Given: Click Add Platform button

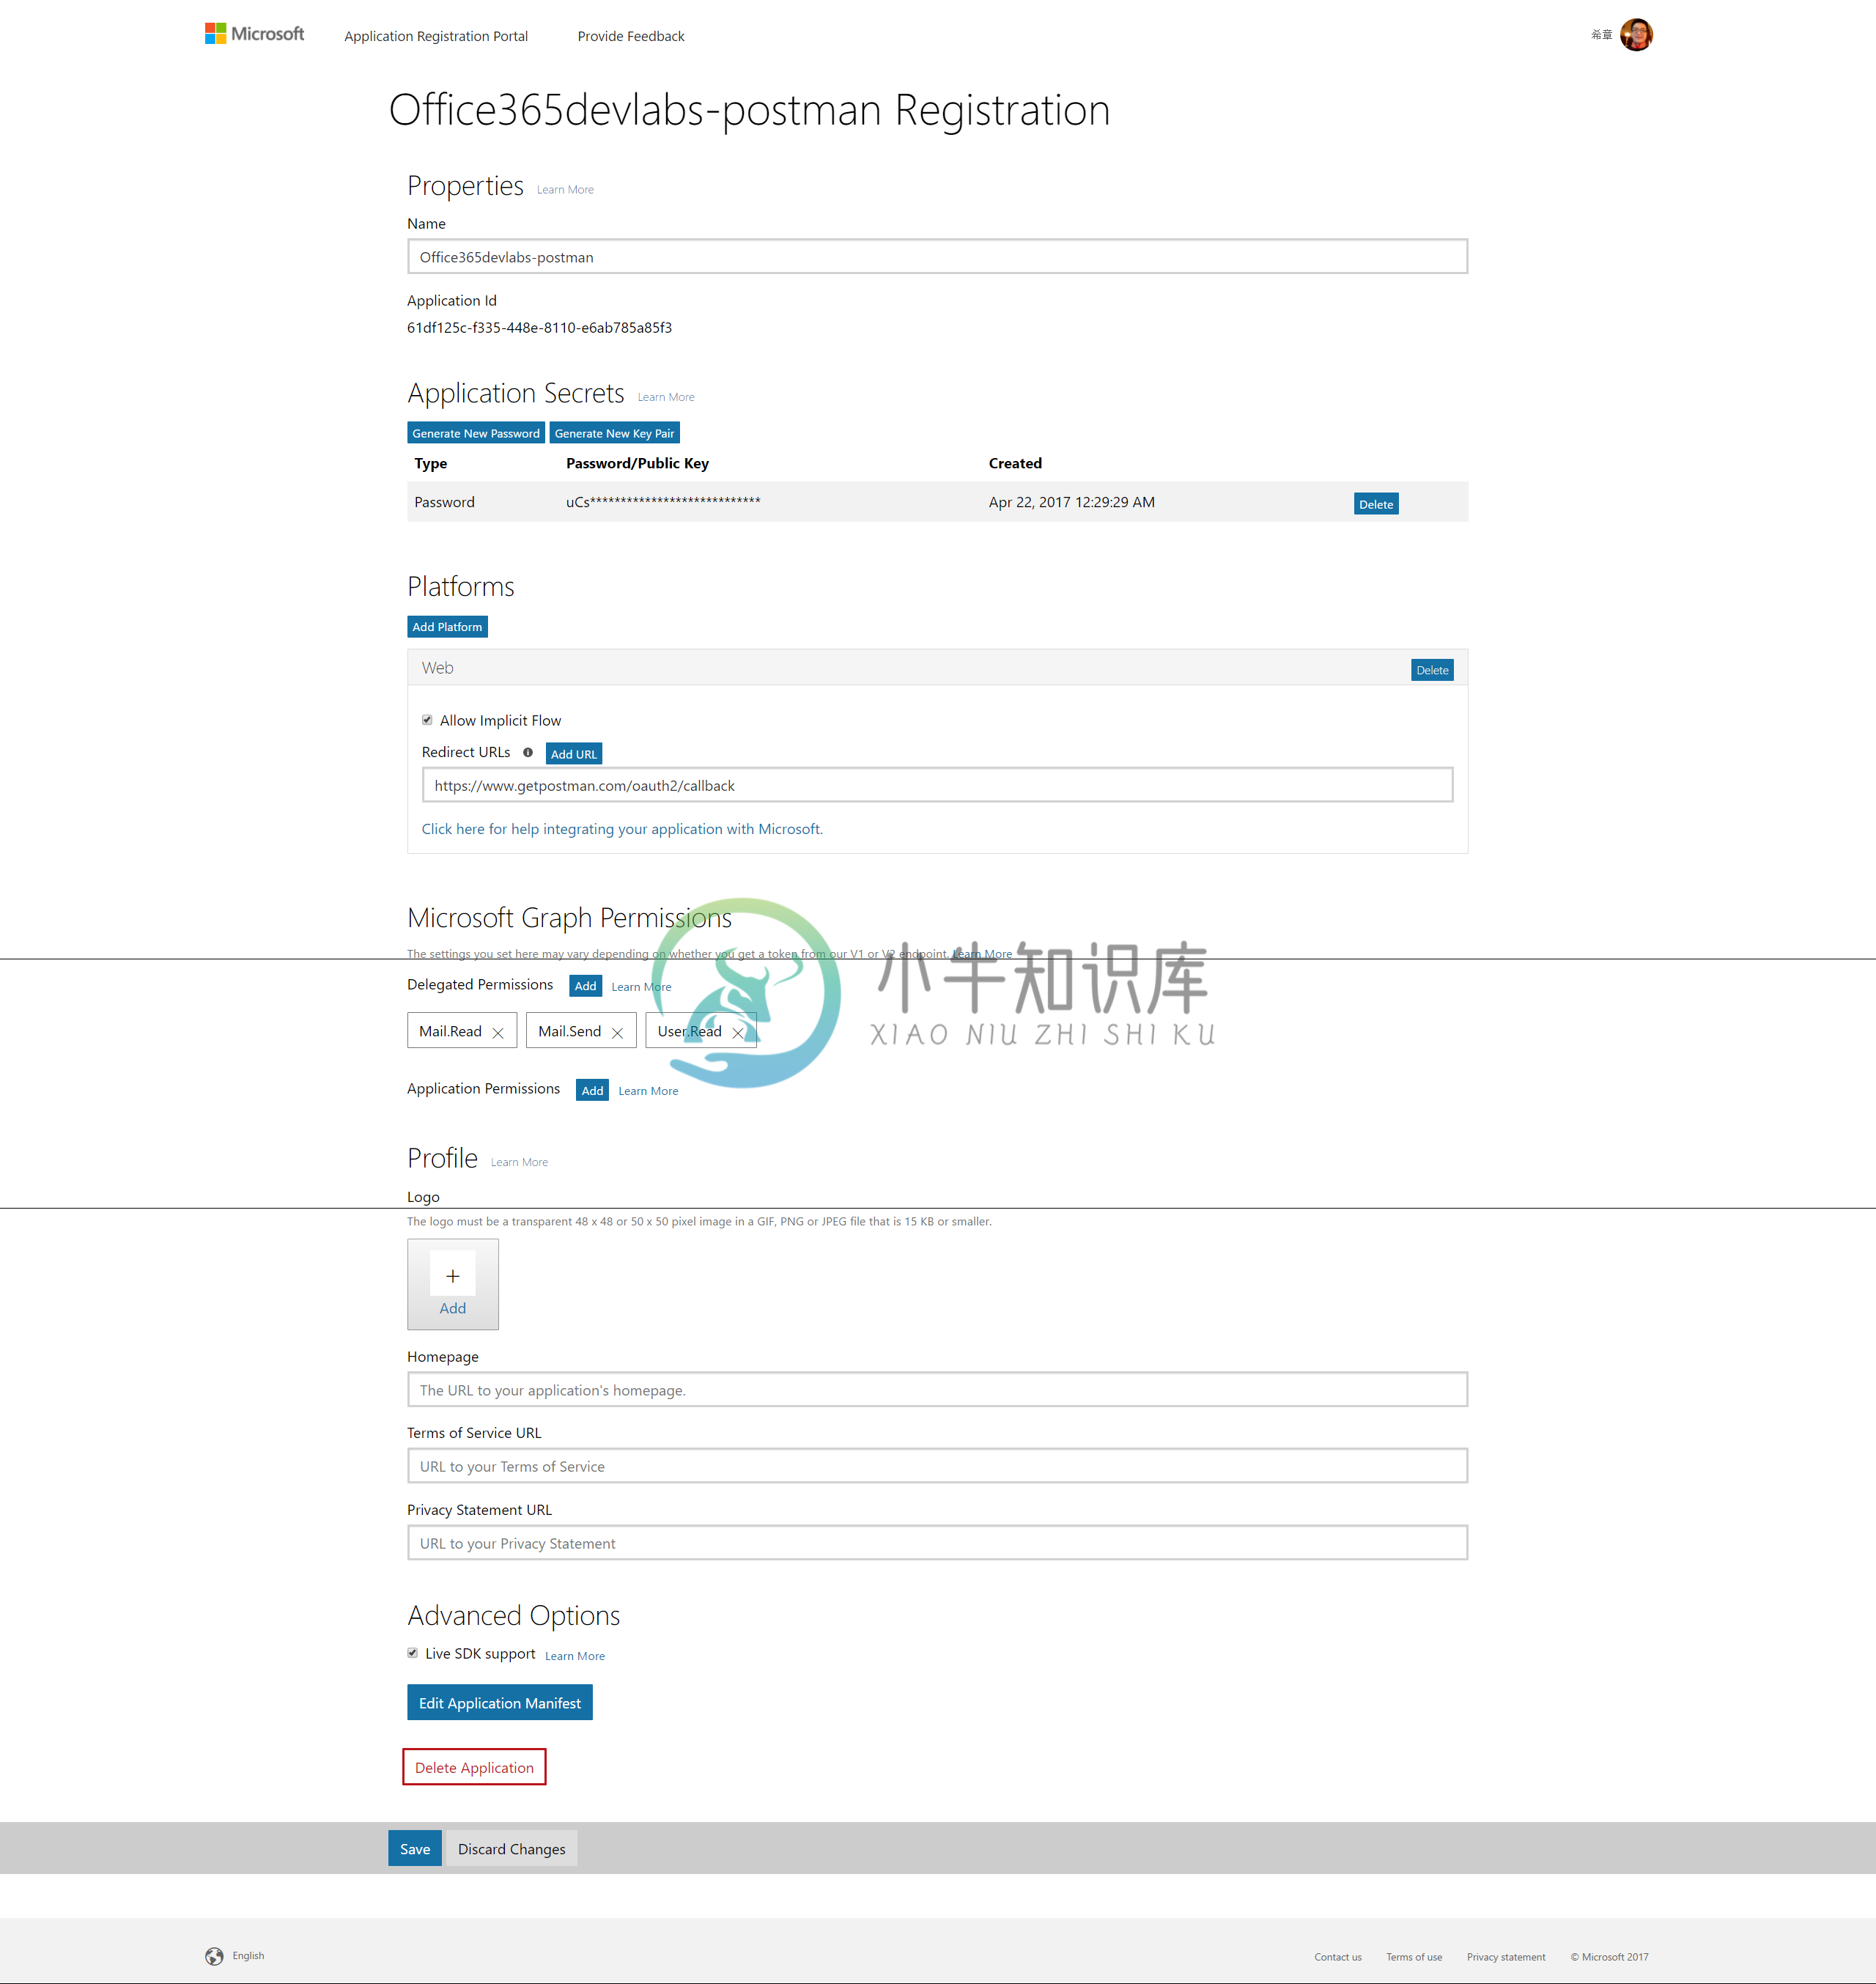Looking at the screenshot, I should click(447, 627).
